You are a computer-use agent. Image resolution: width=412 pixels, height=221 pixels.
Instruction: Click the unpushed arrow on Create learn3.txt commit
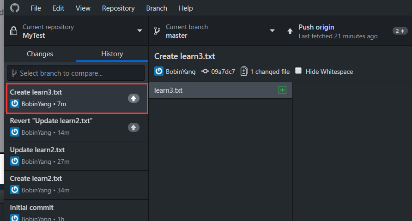coord(133,98)
